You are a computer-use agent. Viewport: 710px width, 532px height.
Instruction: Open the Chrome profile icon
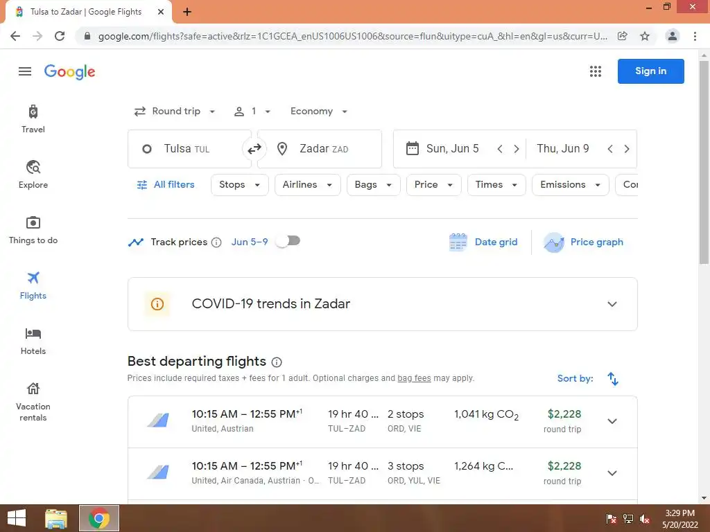[673, 36]
